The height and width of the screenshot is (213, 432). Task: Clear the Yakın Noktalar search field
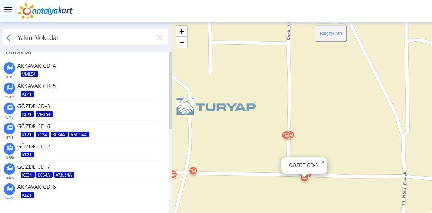coord(160,37)
